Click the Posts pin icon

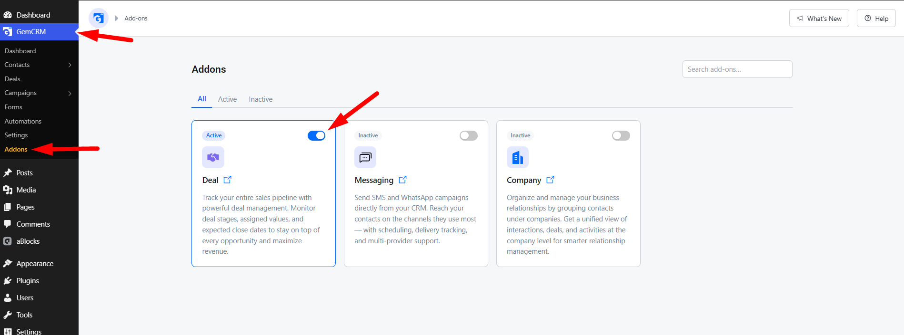pyautogui.click(x=8, y=173)
